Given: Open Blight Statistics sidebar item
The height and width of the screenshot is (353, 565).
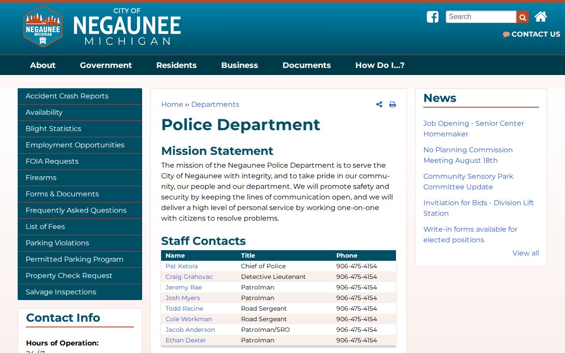Looking at the screenshot, I should 80,129.
